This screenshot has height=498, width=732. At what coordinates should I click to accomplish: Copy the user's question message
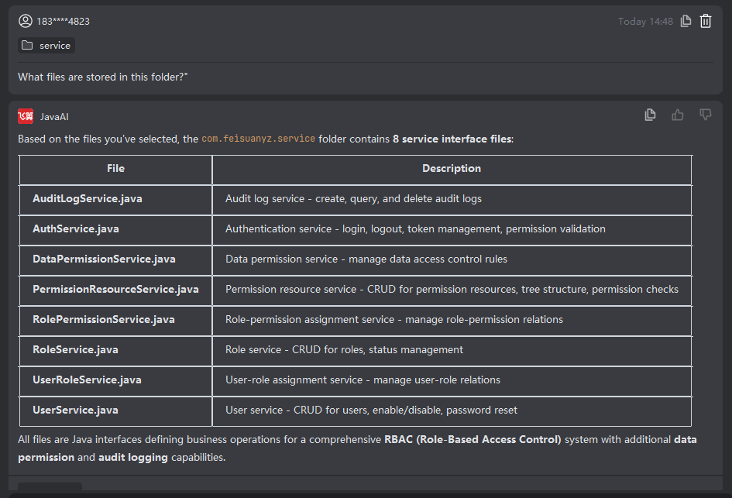point(686,22)
